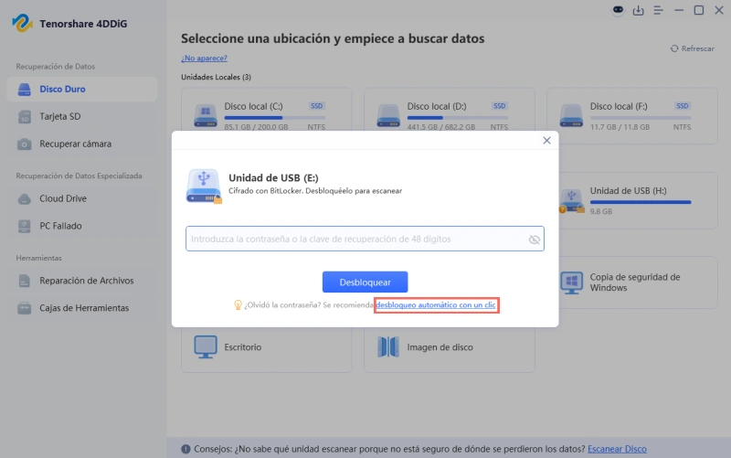Open desbloqueo automático con un clic link
Screen dimensions: 731x458
tap(436, 305)
